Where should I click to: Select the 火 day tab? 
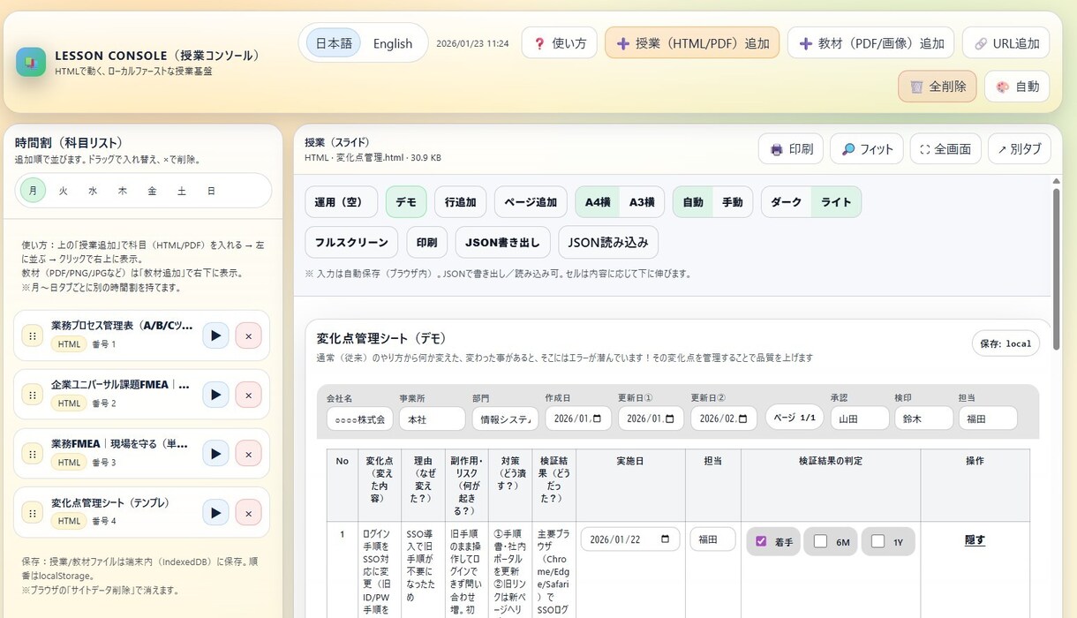click(x=64, y=191)
